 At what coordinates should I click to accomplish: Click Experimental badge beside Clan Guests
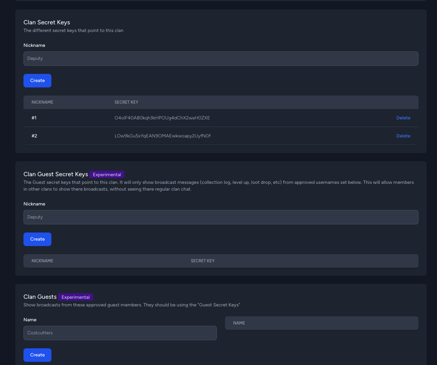75,297
